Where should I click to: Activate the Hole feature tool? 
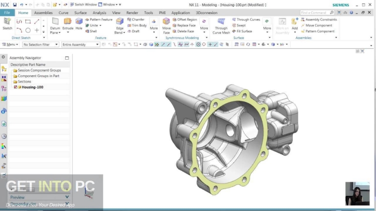79,24
